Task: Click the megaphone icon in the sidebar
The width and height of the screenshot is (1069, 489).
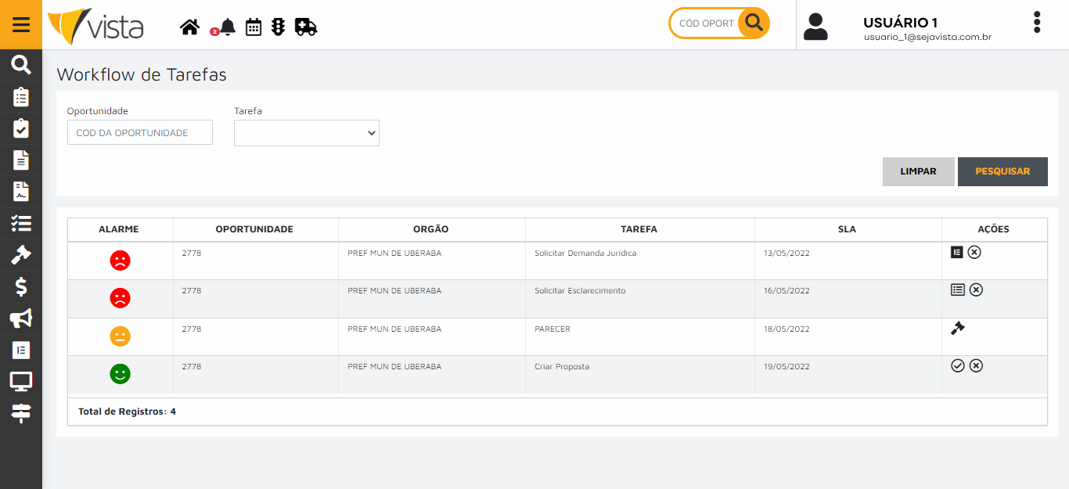Action: point(21,318)
